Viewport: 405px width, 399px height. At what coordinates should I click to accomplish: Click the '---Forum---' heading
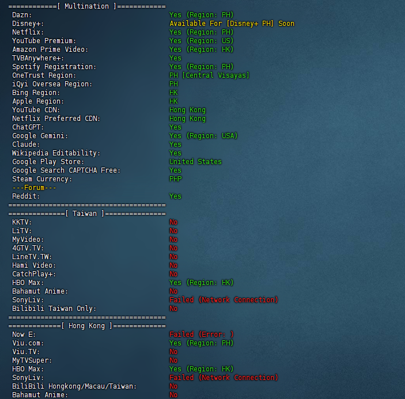point(34,188)
